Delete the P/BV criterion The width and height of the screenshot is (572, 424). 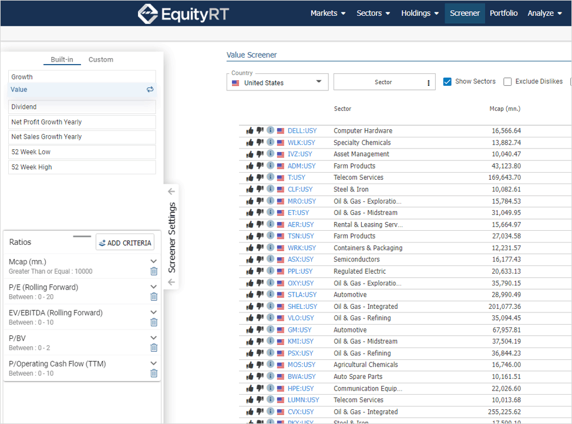(x=154, y=348)
